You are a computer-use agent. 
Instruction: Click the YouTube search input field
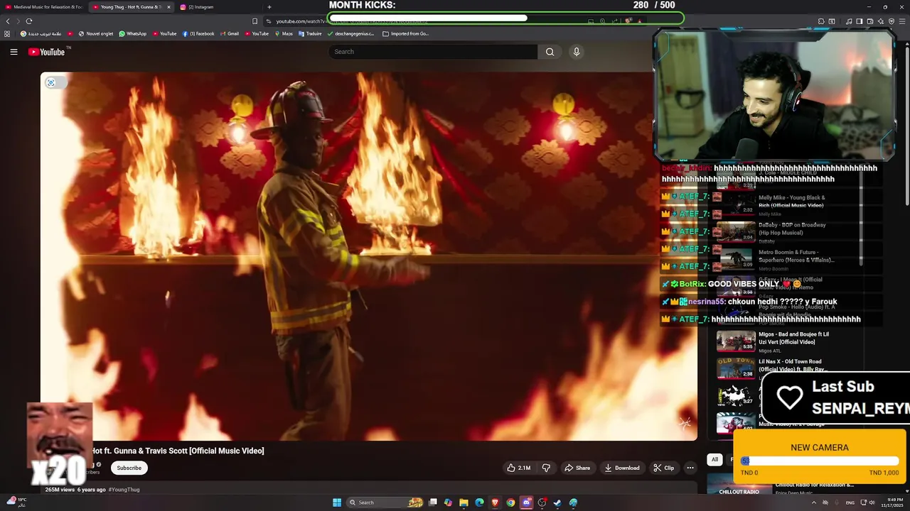tap(433, 52)
